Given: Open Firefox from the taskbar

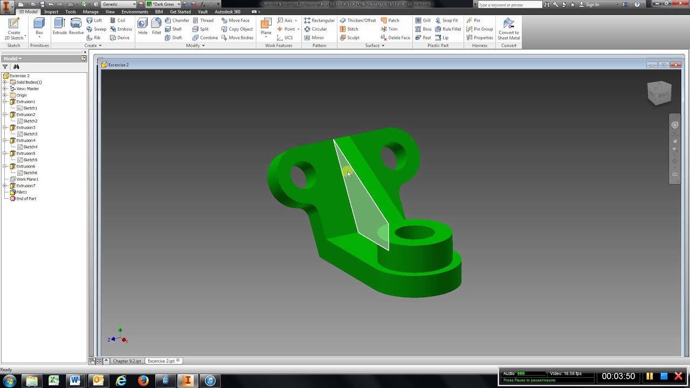Looking at the screenshot, I should (143, 380).
